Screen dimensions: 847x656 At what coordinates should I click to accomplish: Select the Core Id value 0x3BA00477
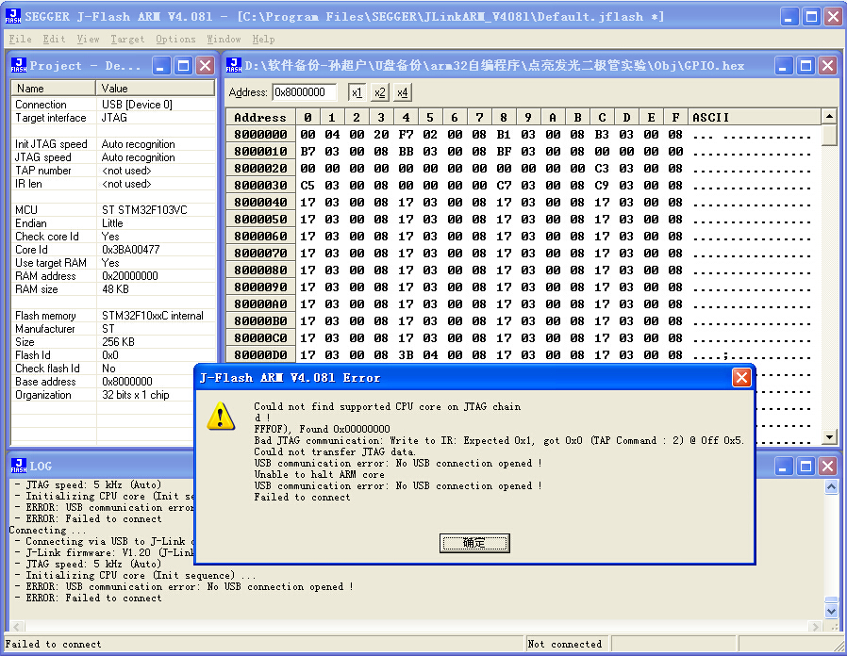tap(131, 250)
